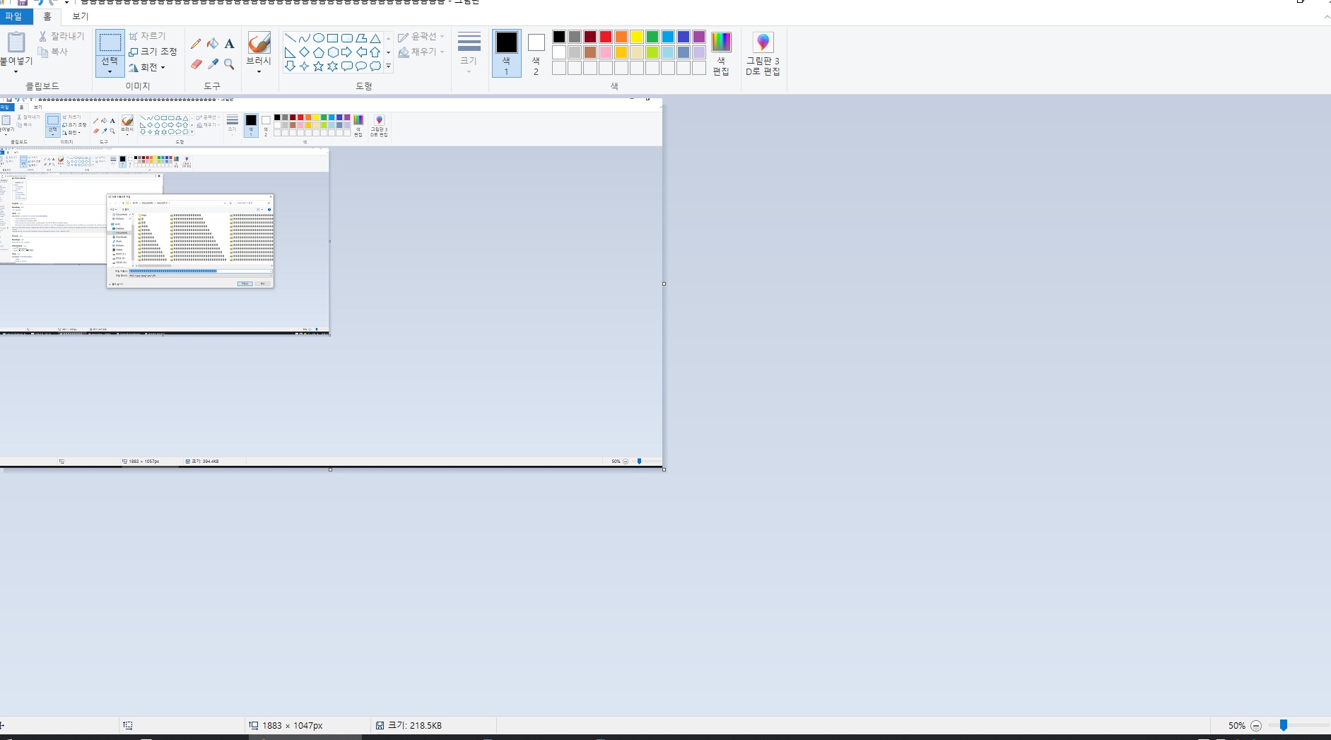
Task: Select the Eraser tool
Action: [x=196, y=64]
